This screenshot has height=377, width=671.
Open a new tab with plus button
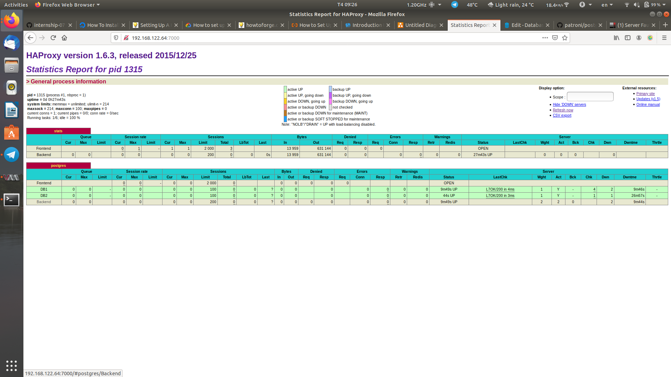(665, 25)
